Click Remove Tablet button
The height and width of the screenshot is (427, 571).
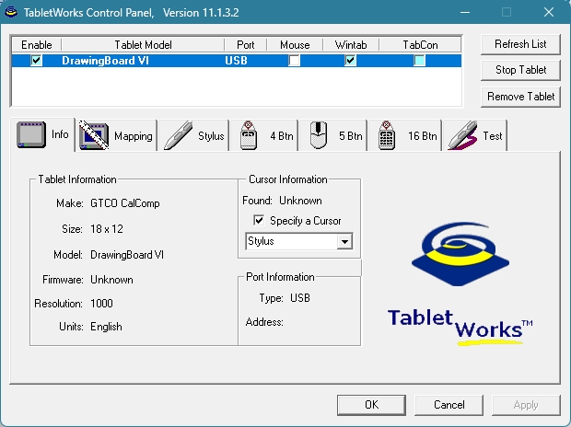pyautogui.click(x=520, y=97)
